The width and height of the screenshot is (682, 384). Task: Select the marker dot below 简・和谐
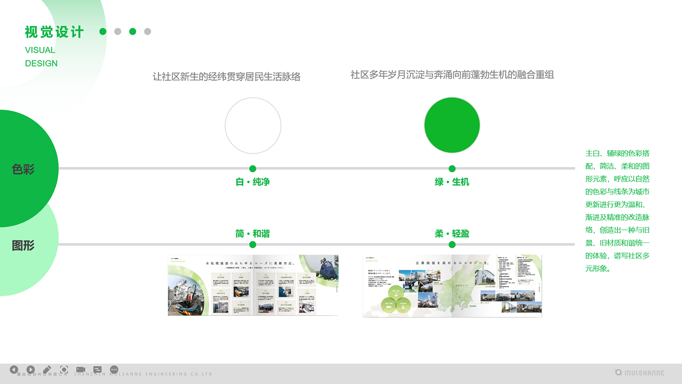(253, 245)
